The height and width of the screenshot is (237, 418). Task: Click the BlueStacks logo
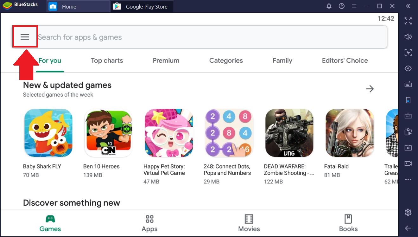tap(7, 6)
